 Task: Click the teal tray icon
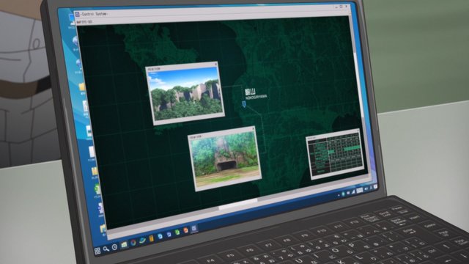[344, 194]
